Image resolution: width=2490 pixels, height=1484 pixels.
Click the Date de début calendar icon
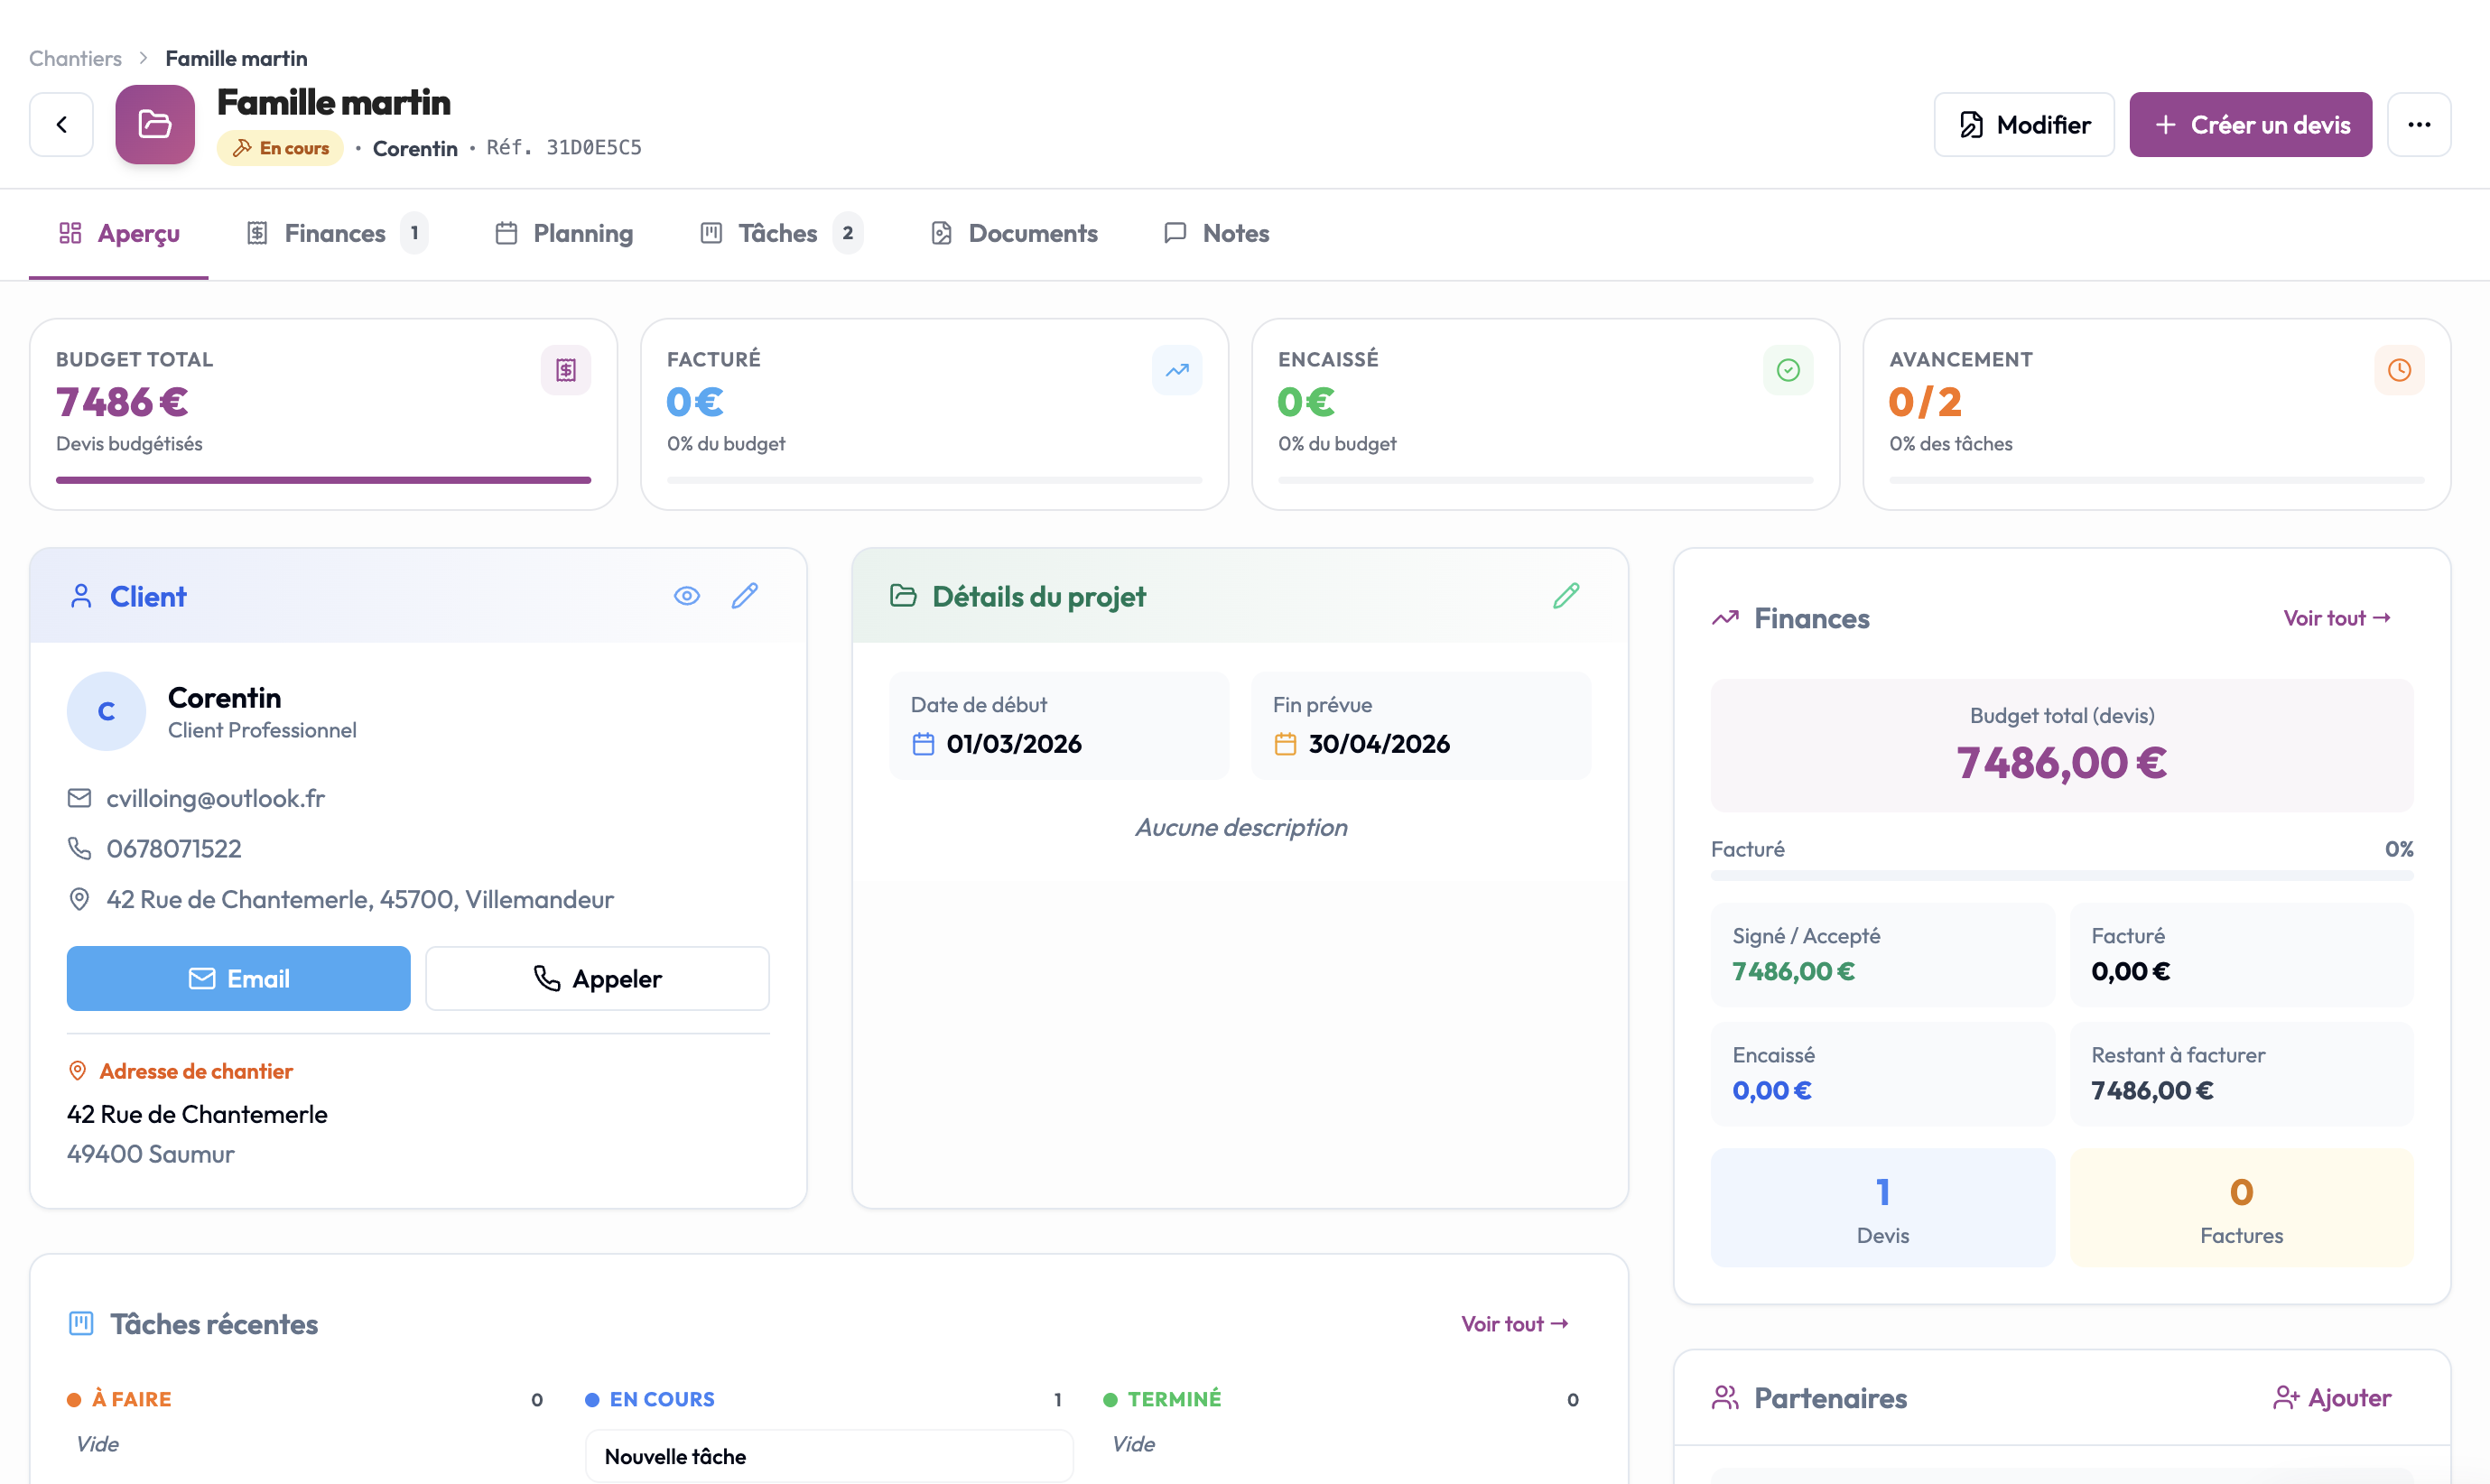pyautogui.click(x=923, y=744)
